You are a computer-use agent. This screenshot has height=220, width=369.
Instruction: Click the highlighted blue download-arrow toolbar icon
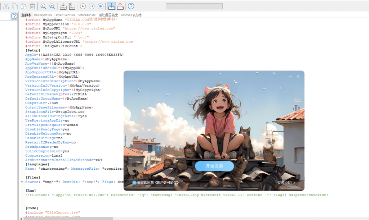click(x=111, y=6)
